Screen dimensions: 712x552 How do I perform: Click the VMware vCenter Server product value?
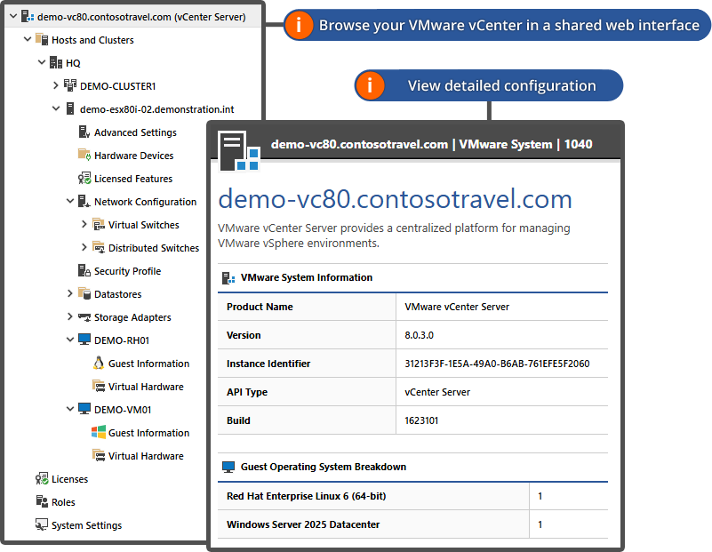point(457,307)
